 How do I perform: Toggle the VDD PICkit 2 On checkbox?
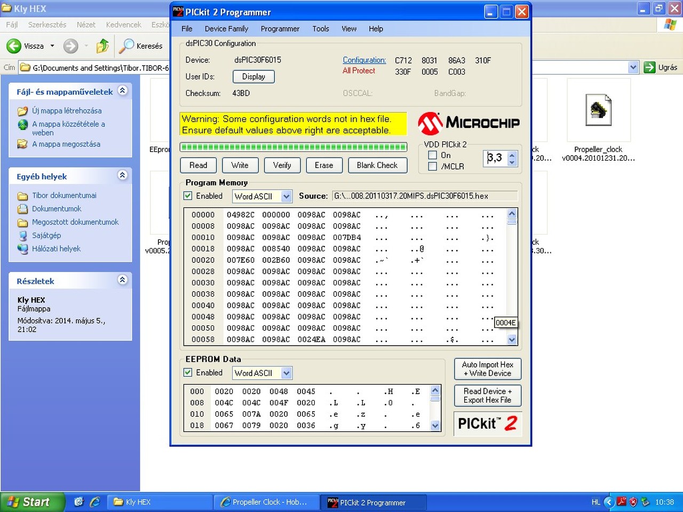[433, 155]
